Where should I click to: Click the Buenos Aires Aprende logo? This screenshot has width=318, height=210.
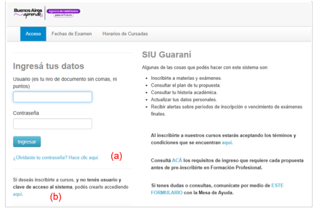28,13
